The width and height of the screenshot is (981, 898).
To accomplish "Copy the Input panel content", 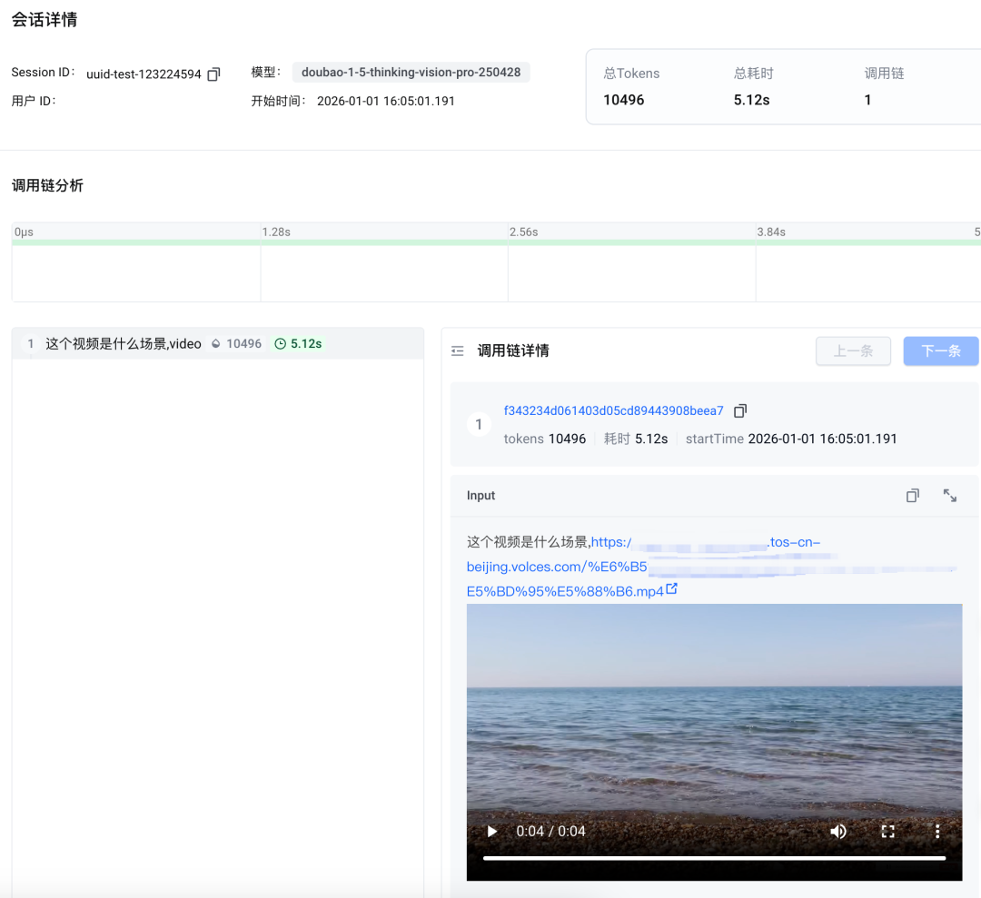I will tap(913, 495).
